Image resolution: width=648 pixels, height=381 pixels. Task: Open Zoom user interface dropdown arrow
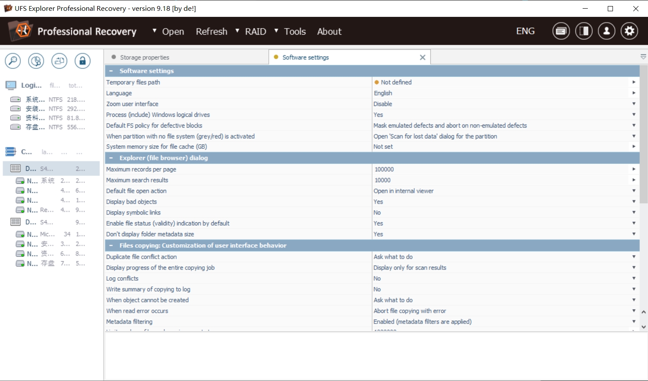634,104
